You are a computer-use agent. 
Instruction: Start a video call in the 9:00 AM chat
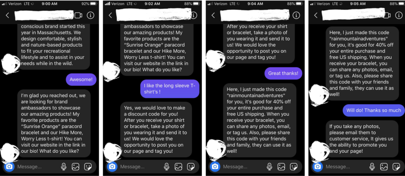click(79, 15)
